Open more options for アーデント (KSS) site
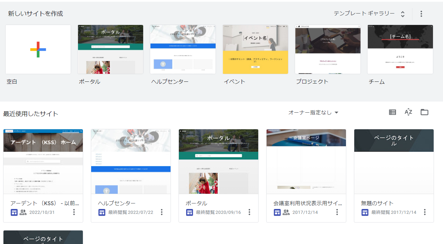443x244 pixels. coord(74,212)
